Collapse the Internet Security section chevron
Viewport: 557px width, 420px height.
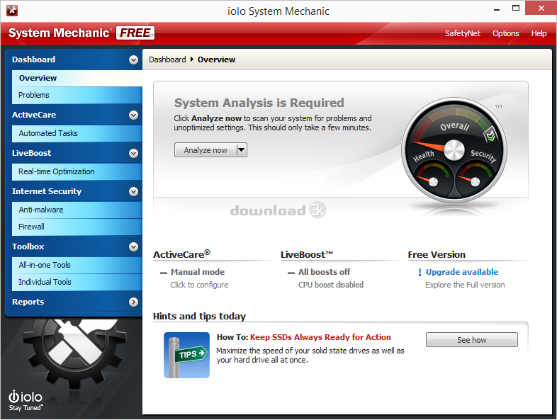coord(133,192)
